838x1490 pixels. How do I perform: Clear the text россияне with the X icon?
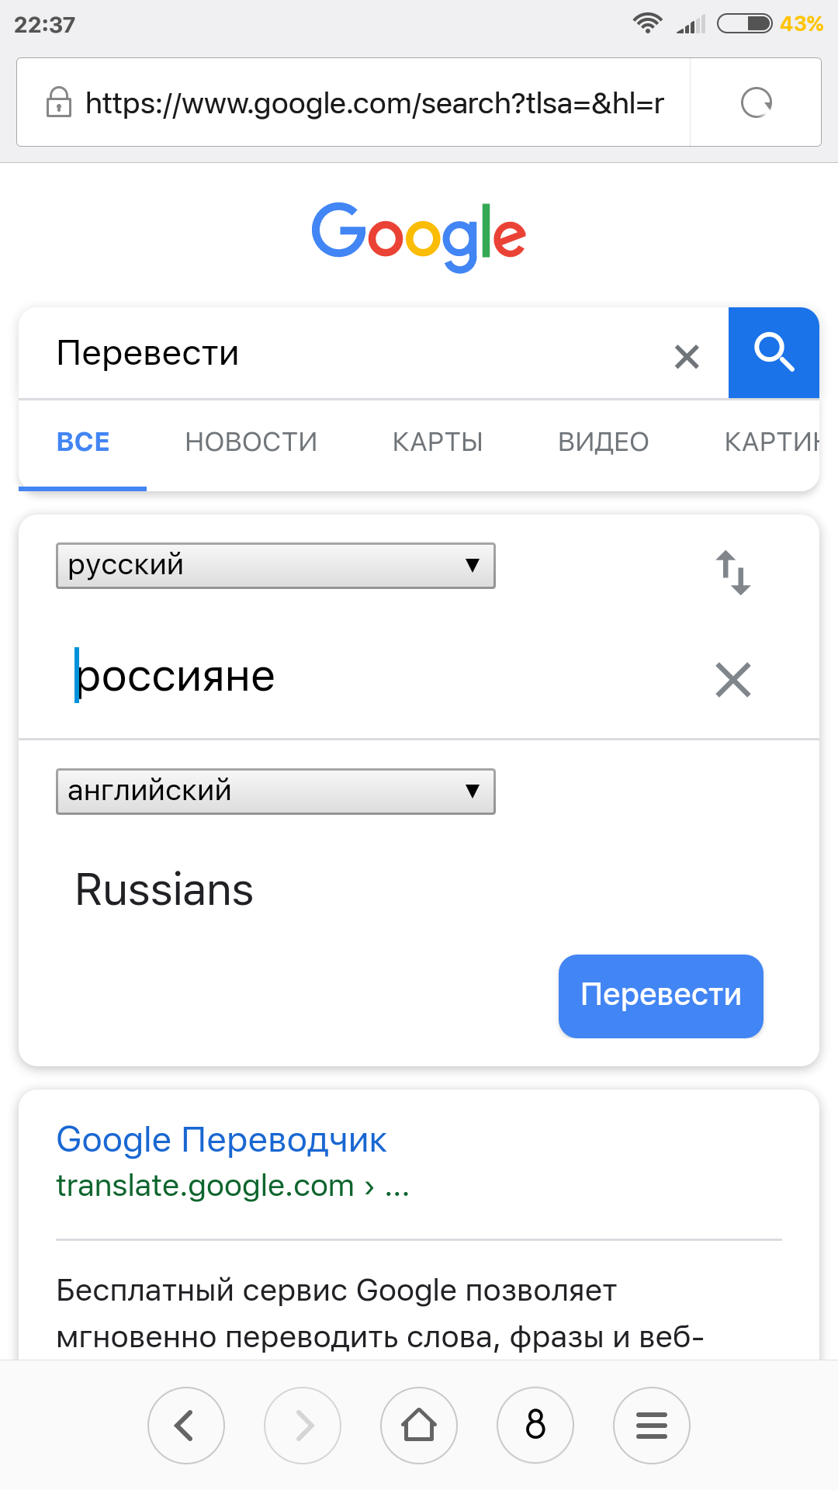coord(733,680)
